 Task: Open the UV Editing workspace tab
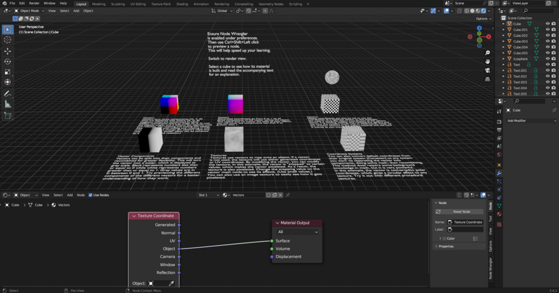click(138, 4)
